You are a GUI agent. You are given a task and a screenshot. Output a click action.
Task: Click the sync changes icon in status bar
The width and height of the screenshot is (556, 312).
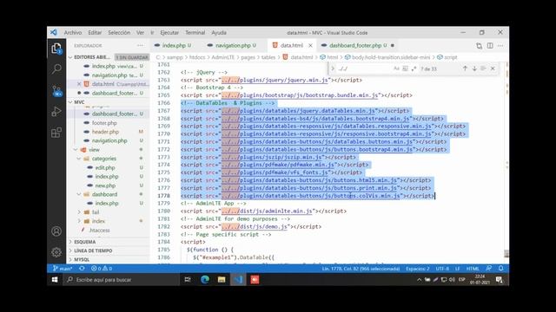(82, 269)
